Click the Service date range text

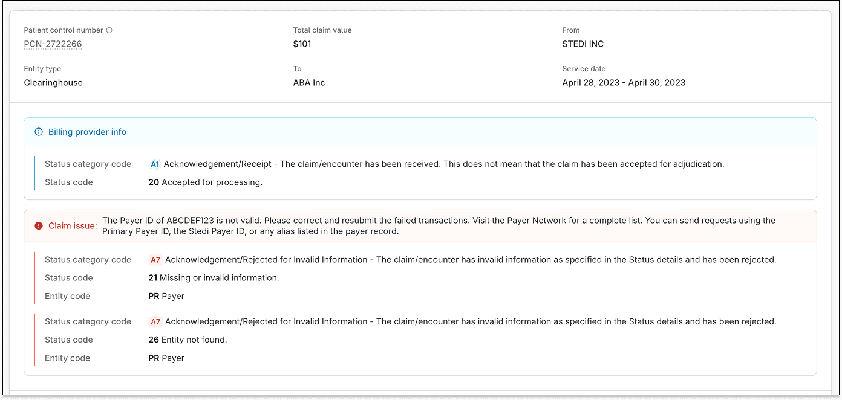[x=624, y=82]
